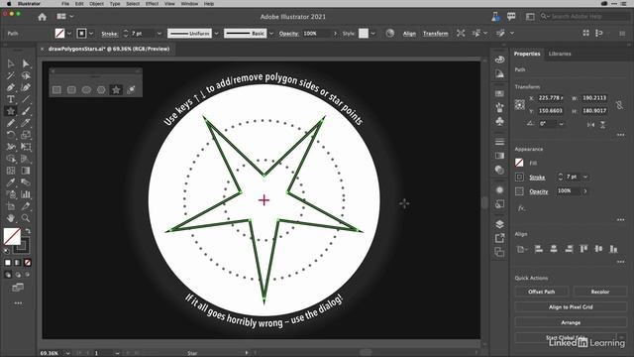Screen dimensions: 634x357
Task: Open the graphic Style dropdown arrow
Action: (x=372, y=33)
